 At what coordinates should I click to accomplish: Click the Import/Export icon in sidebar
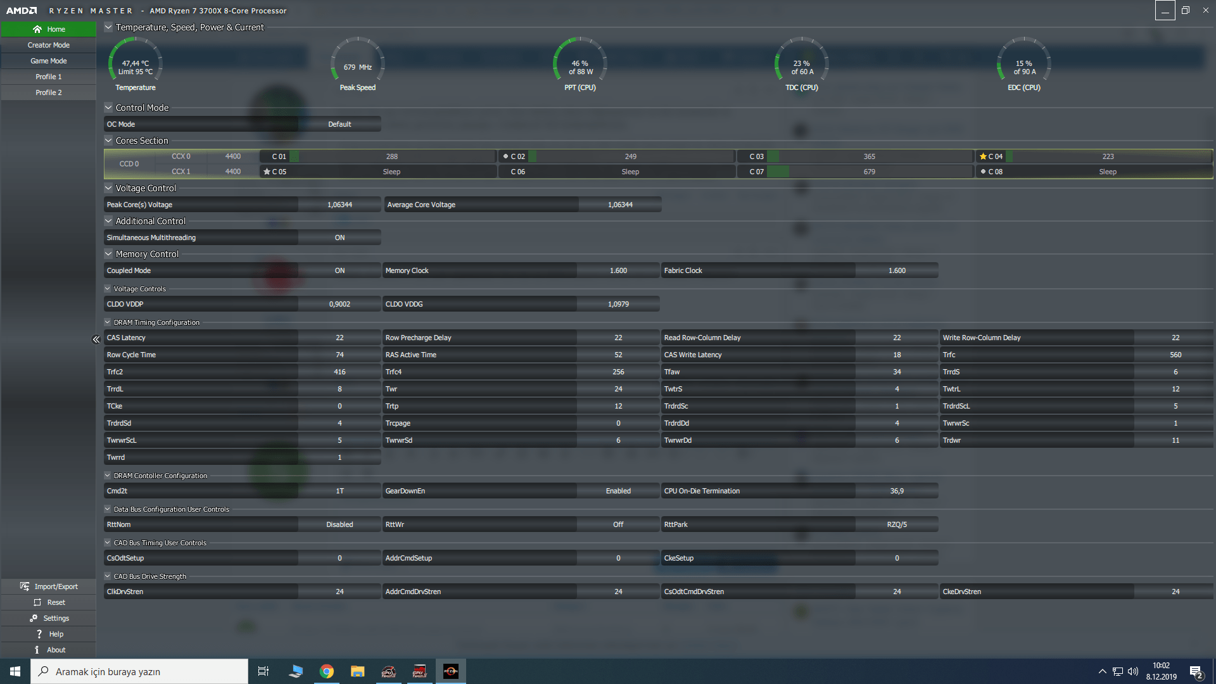(x=25, y=586)
